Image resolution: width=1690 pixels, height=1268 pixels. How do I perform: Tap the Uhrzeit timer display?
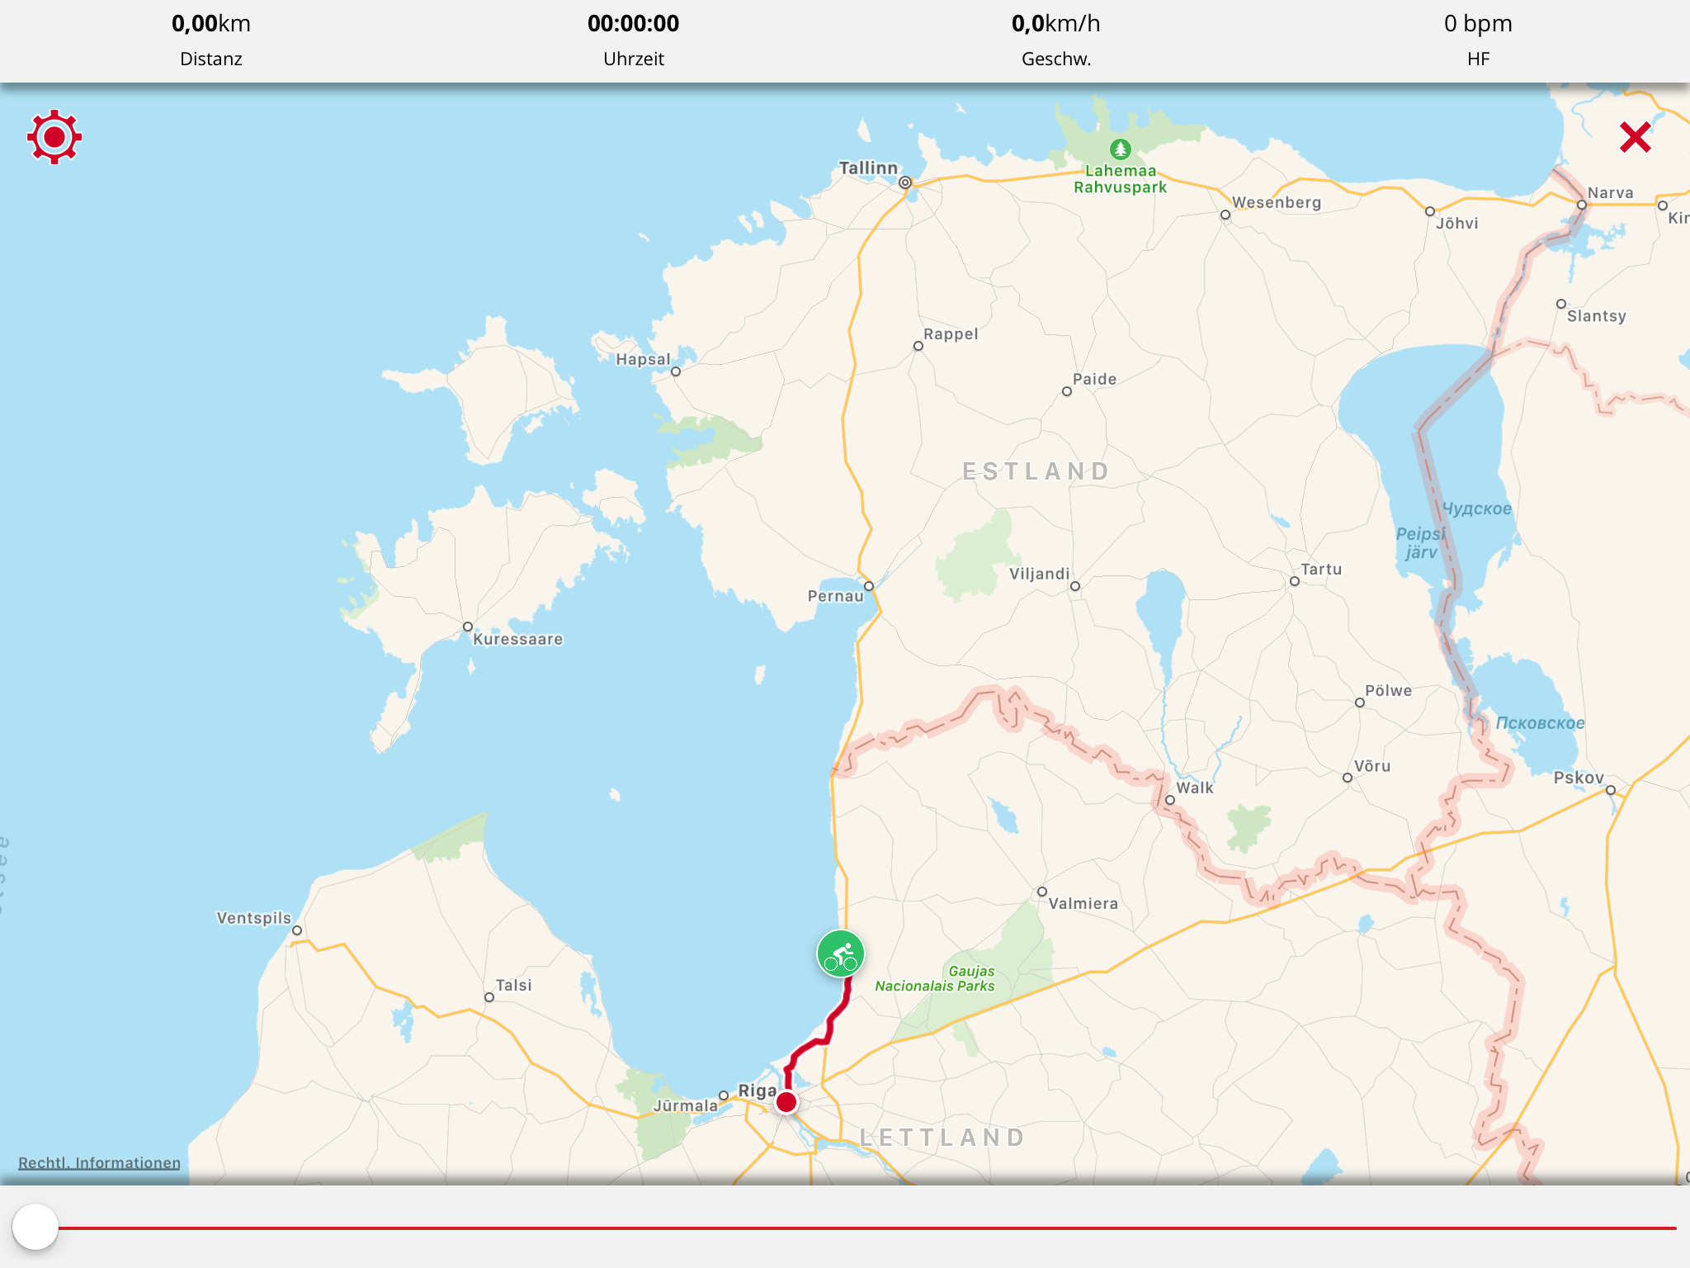pos(634,40)
